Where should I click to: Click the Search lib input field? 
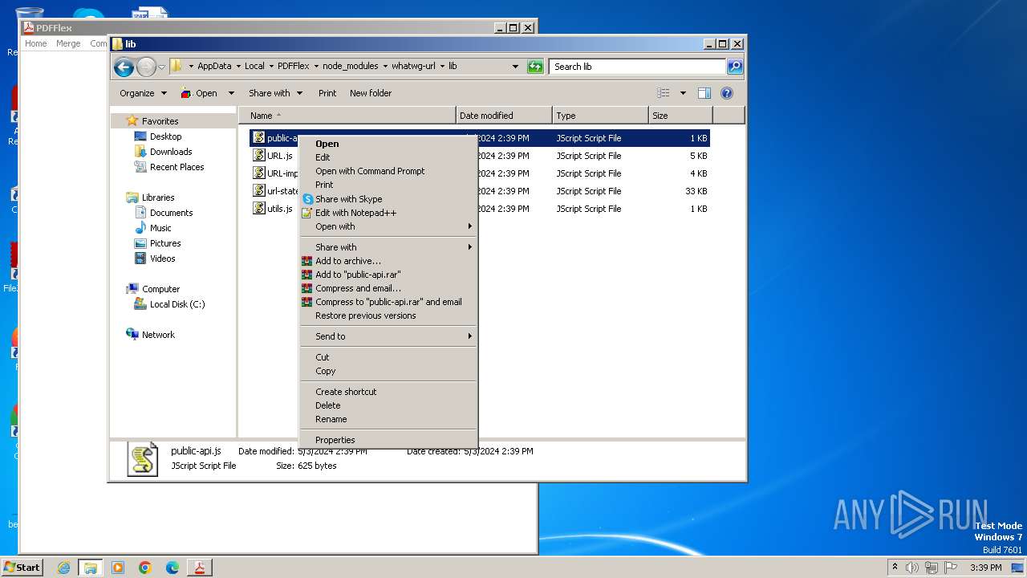[x=638, y=67]
